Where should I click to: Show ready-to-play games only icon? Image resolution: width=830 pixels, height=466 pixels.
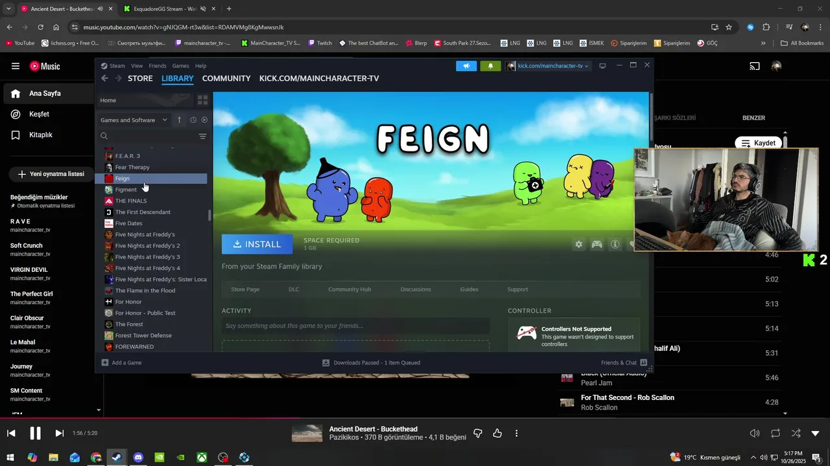[x=204, y=120]
